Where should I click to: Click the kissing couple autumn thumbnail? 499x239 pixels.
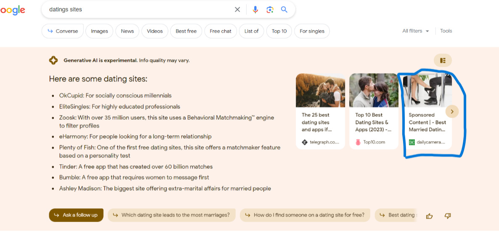tap(321, 90)
